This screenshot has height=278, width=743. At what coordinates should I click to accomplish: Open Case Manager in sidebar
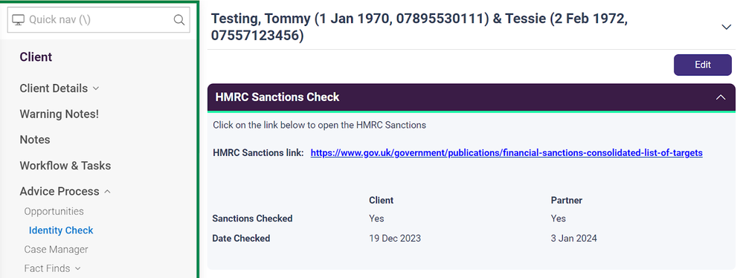(x=56, y=249)
